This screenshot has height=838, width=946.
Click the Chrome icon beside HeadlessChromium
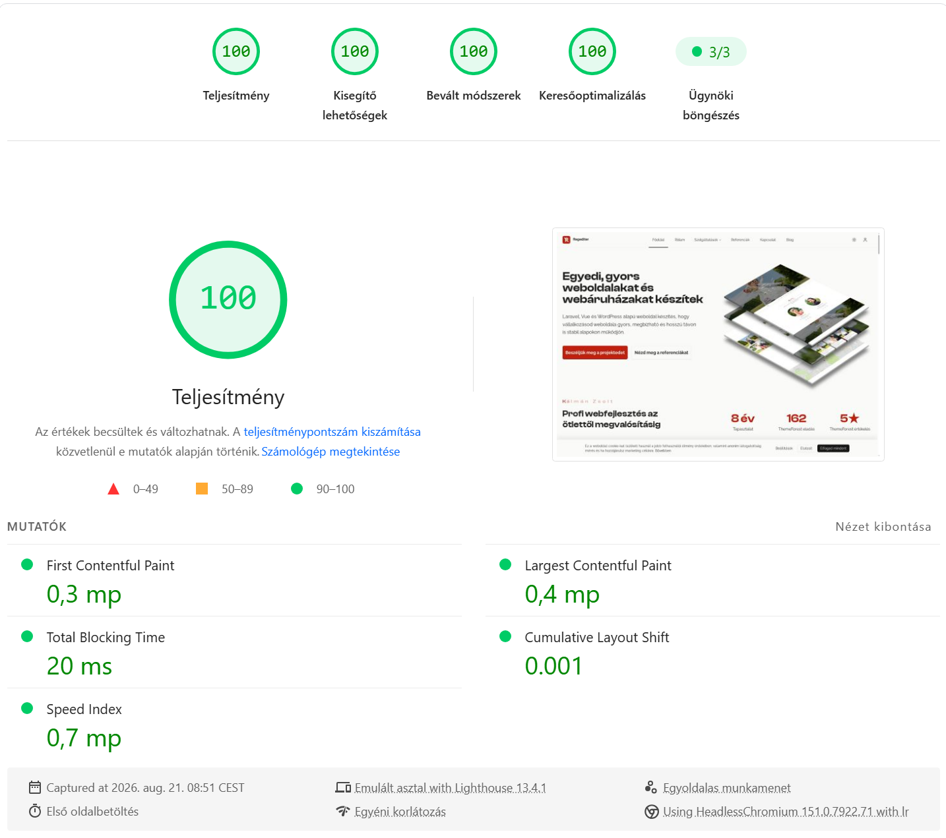click(652, 812)
